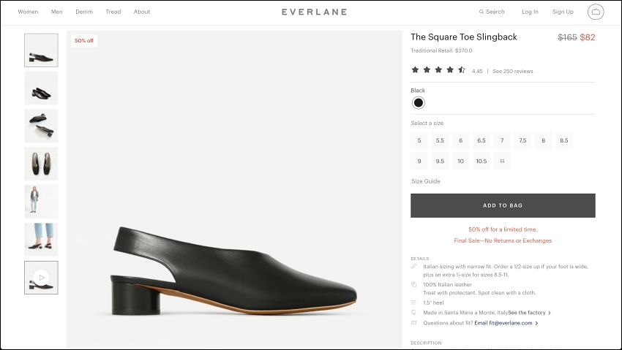Click Sign Up
Screen dimensions: 622x350
pos(563,12)
